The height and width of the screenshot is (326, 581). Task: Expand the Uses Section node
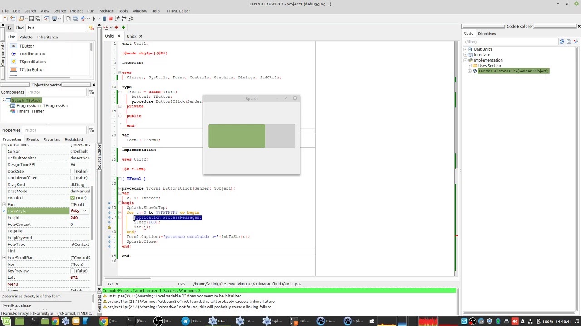[x=470, y=66]
